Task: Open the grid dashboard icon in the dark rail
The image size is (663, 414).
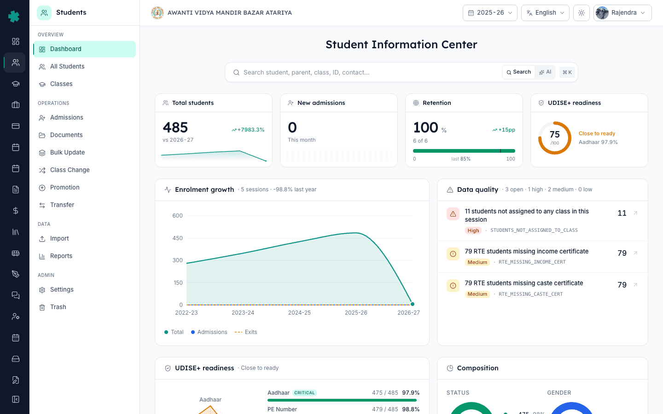Action: pyautogui.click(x=16, y=41)
